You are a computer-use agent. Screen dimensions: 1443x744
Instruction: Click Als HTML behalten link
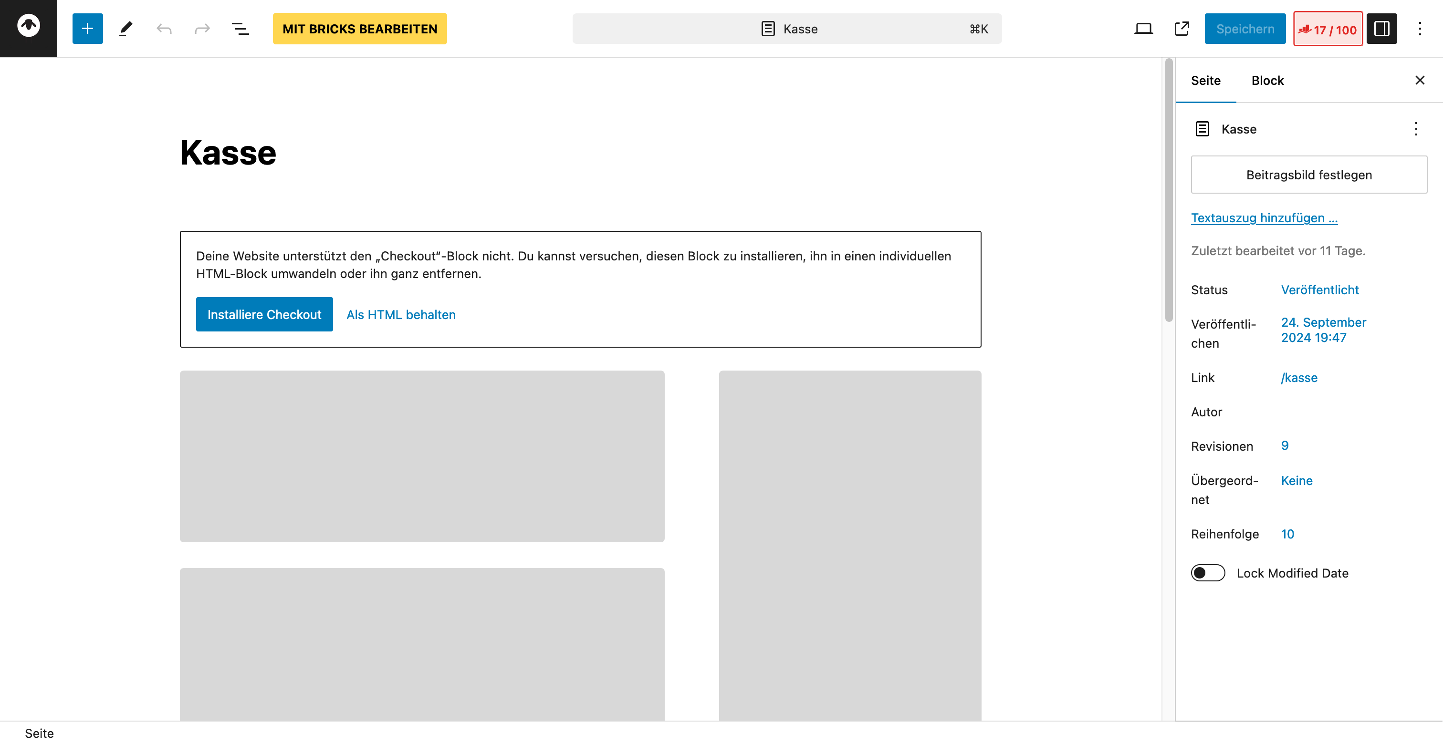pyautogui.click(x=400, y=315)
